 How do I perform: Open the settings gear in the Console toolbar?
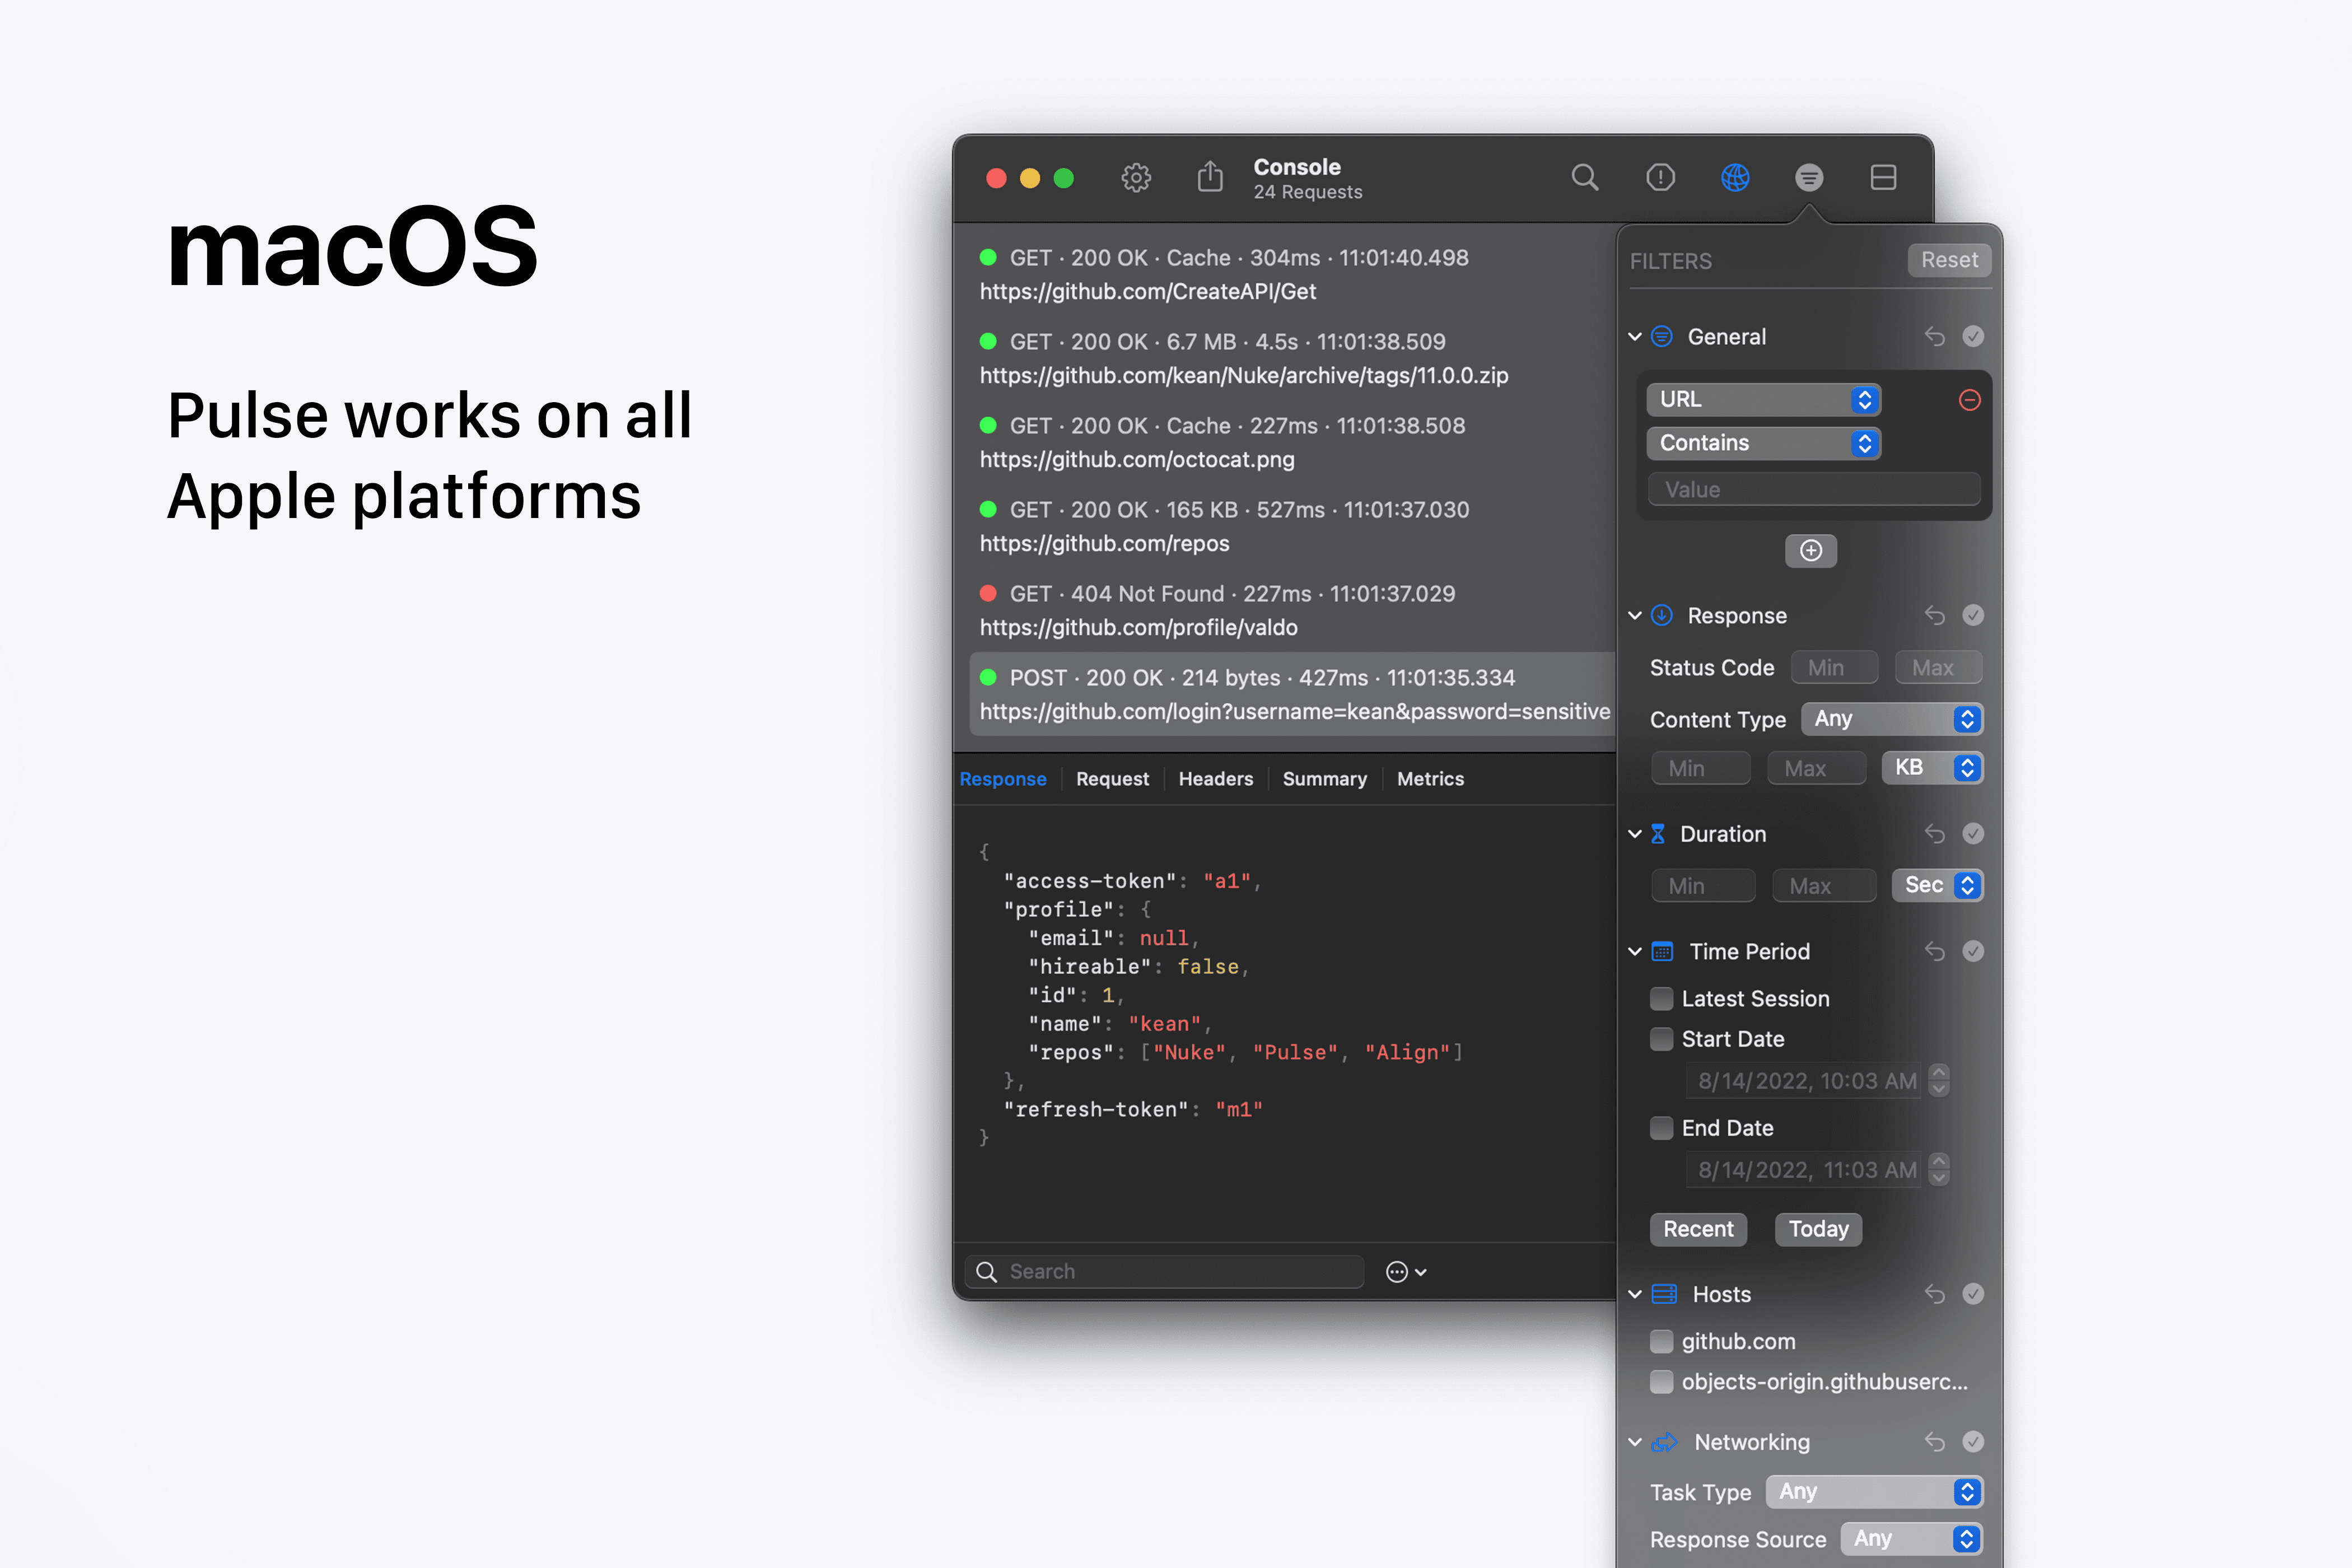tap(1136, 178)
